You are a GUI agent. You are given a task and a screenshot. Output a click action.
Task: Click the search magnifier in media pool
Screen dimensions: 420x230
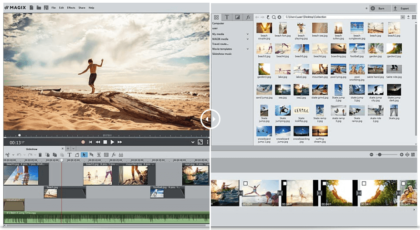click(274, 17)
